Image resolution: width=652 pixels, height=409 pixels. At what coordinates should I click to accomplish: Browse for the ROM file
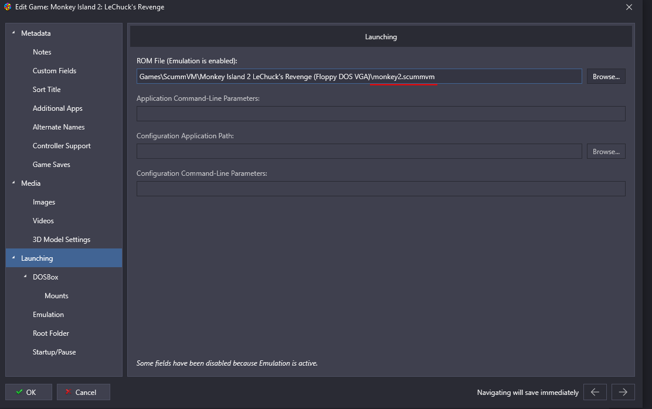(606, 77)
